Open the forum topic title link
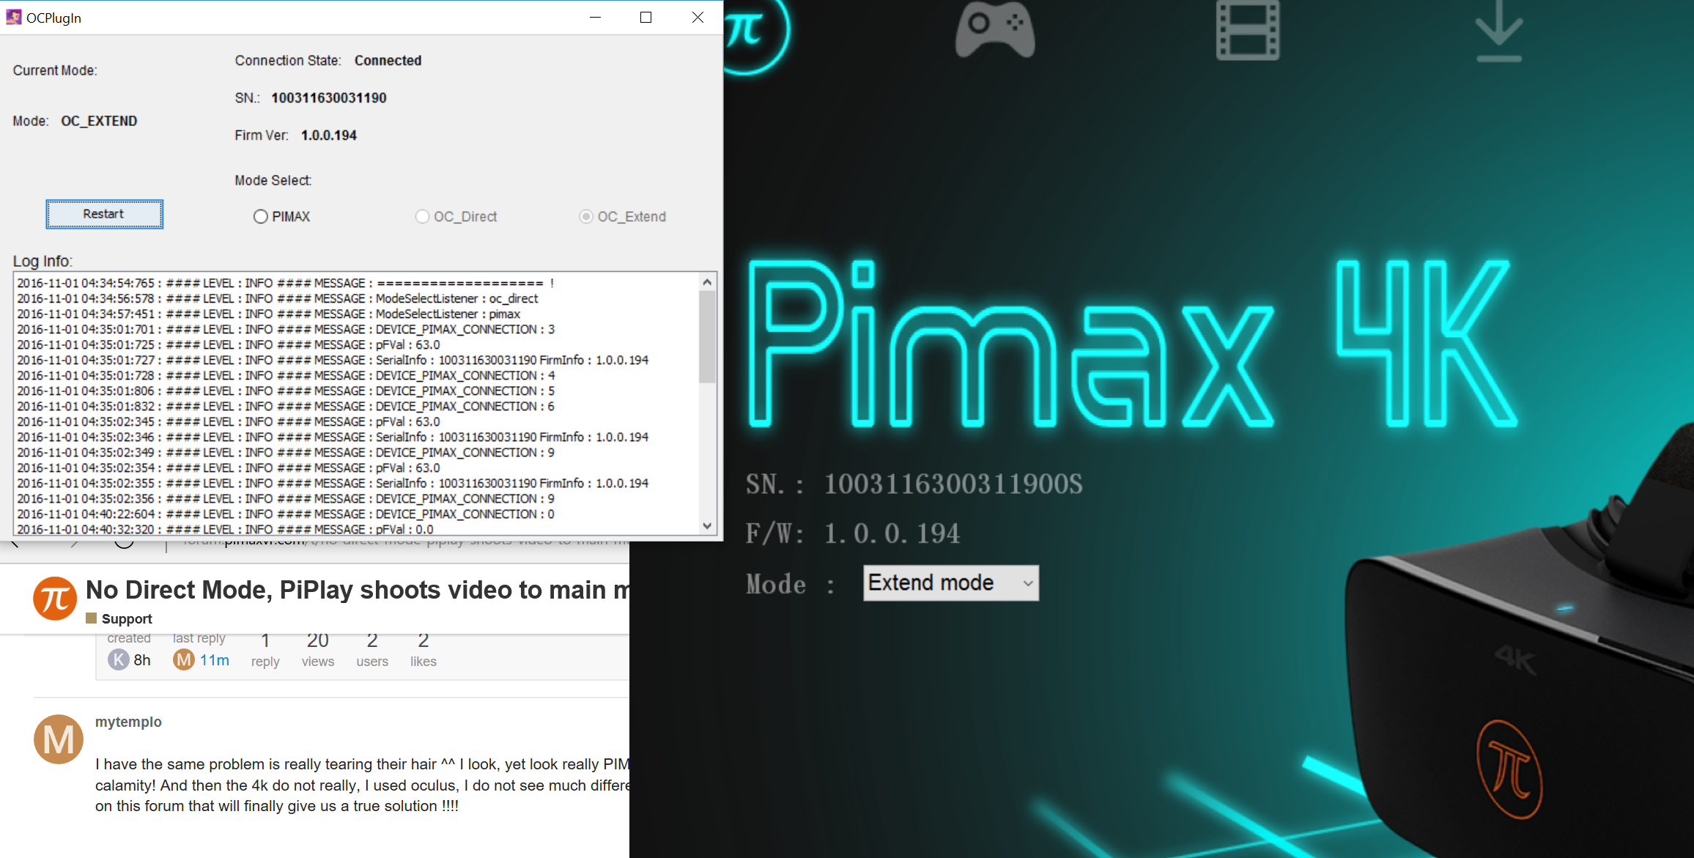The width and height of the screenshot is (1694, 858). tap(358, 590)
